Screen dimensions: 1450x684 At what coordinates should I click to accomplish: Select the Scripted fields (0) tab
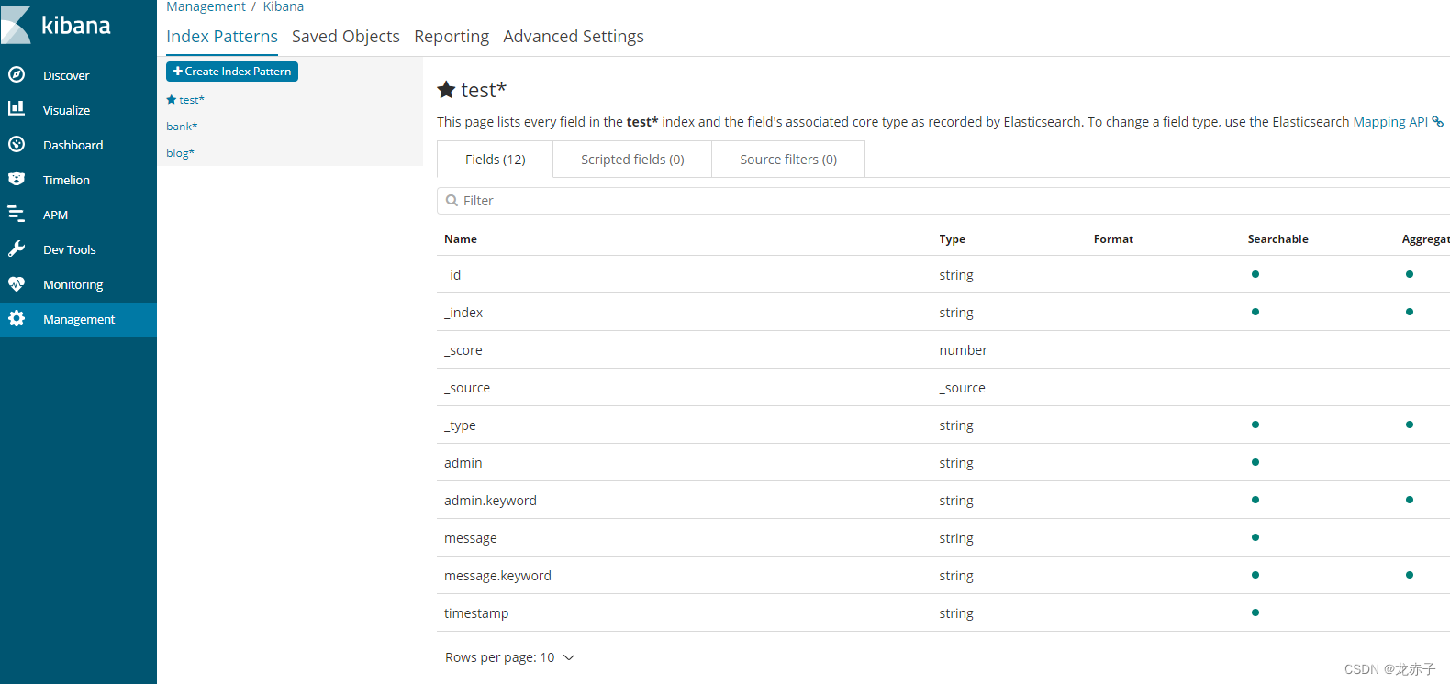(x=632, y=160)
